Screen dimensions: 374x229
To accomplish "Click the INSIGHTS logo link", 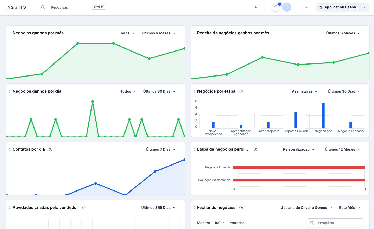I will pyautogui.click(x=16, y=7).
